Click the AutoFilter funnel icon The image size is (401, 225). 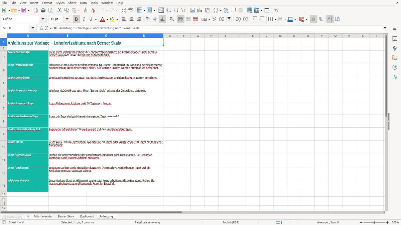(183, 10)
